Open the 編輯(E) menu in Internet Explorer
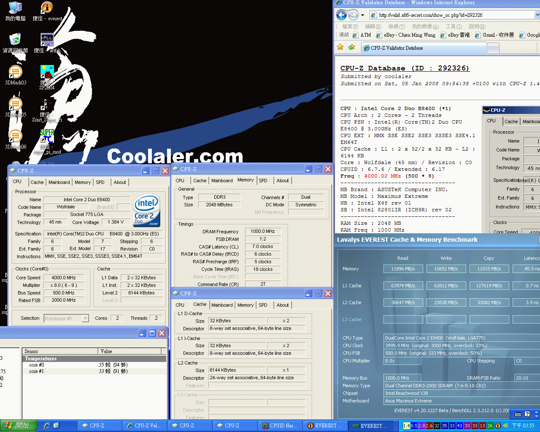Viewport: 540px width, 432px height. click(x=373, y=27)
